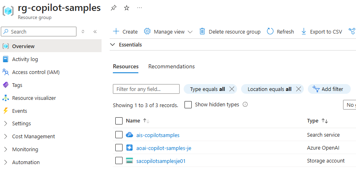Open Activity log in the sidebar

pyautogui.click(x=25, y=59)
